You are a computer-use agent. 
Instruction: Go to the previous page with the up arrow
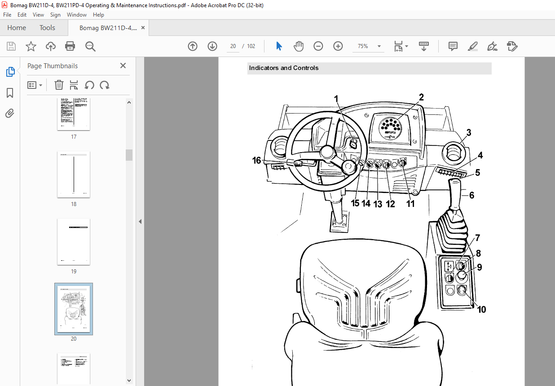point(193,46)
